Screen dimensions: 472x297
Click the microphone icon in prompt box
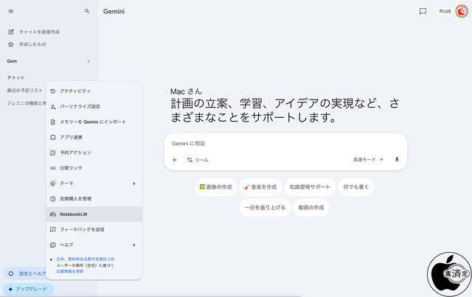pyautogui.click(x=397, y=159)
